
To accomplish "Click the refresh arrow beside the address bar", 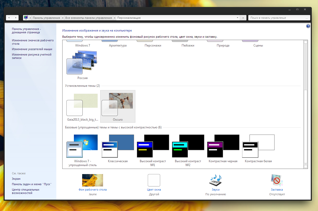I will (243, 18).
